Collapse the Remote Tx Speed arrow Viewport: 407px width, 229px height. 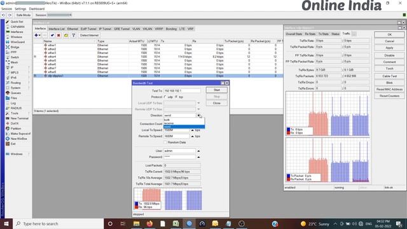(x=192, y=136)
